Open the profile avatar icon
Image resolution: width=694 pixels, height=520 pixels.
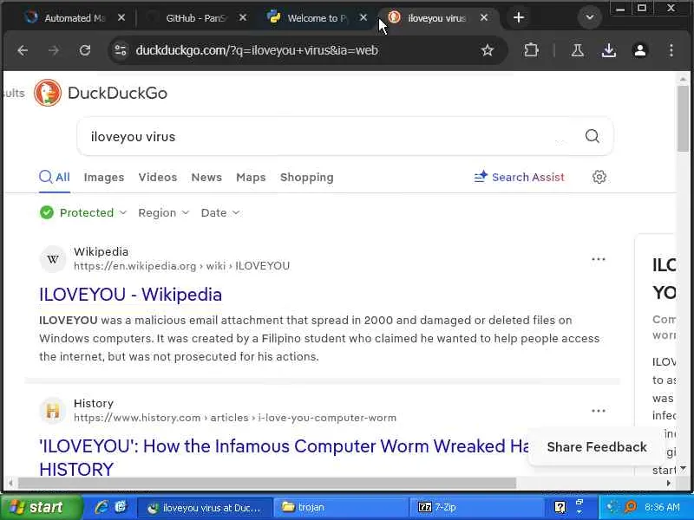point(640,50)
